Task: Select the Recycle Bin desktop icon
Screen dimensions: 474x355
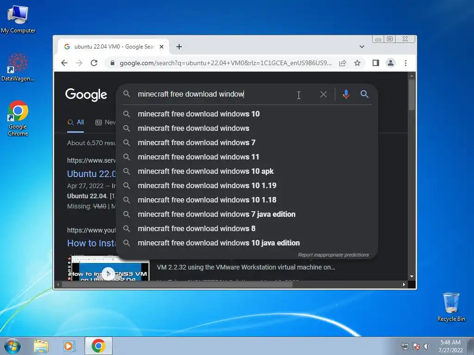Action: point(451,307)
